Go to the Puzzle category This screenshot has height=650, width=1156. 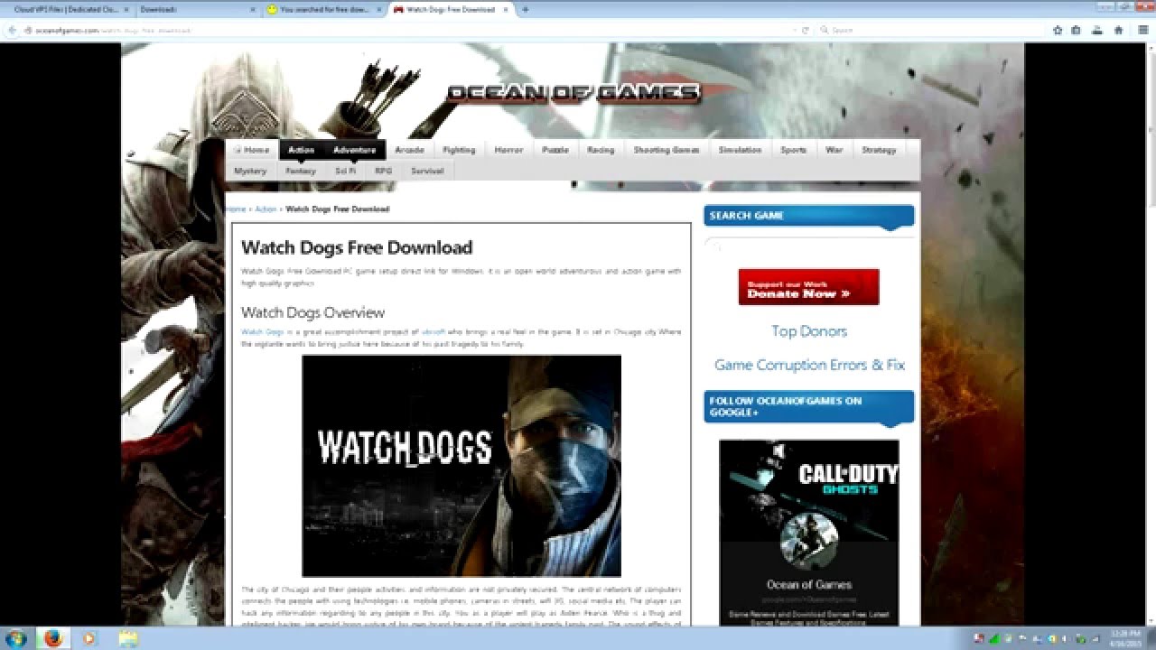pyautogui.click(x=555, y=150)
